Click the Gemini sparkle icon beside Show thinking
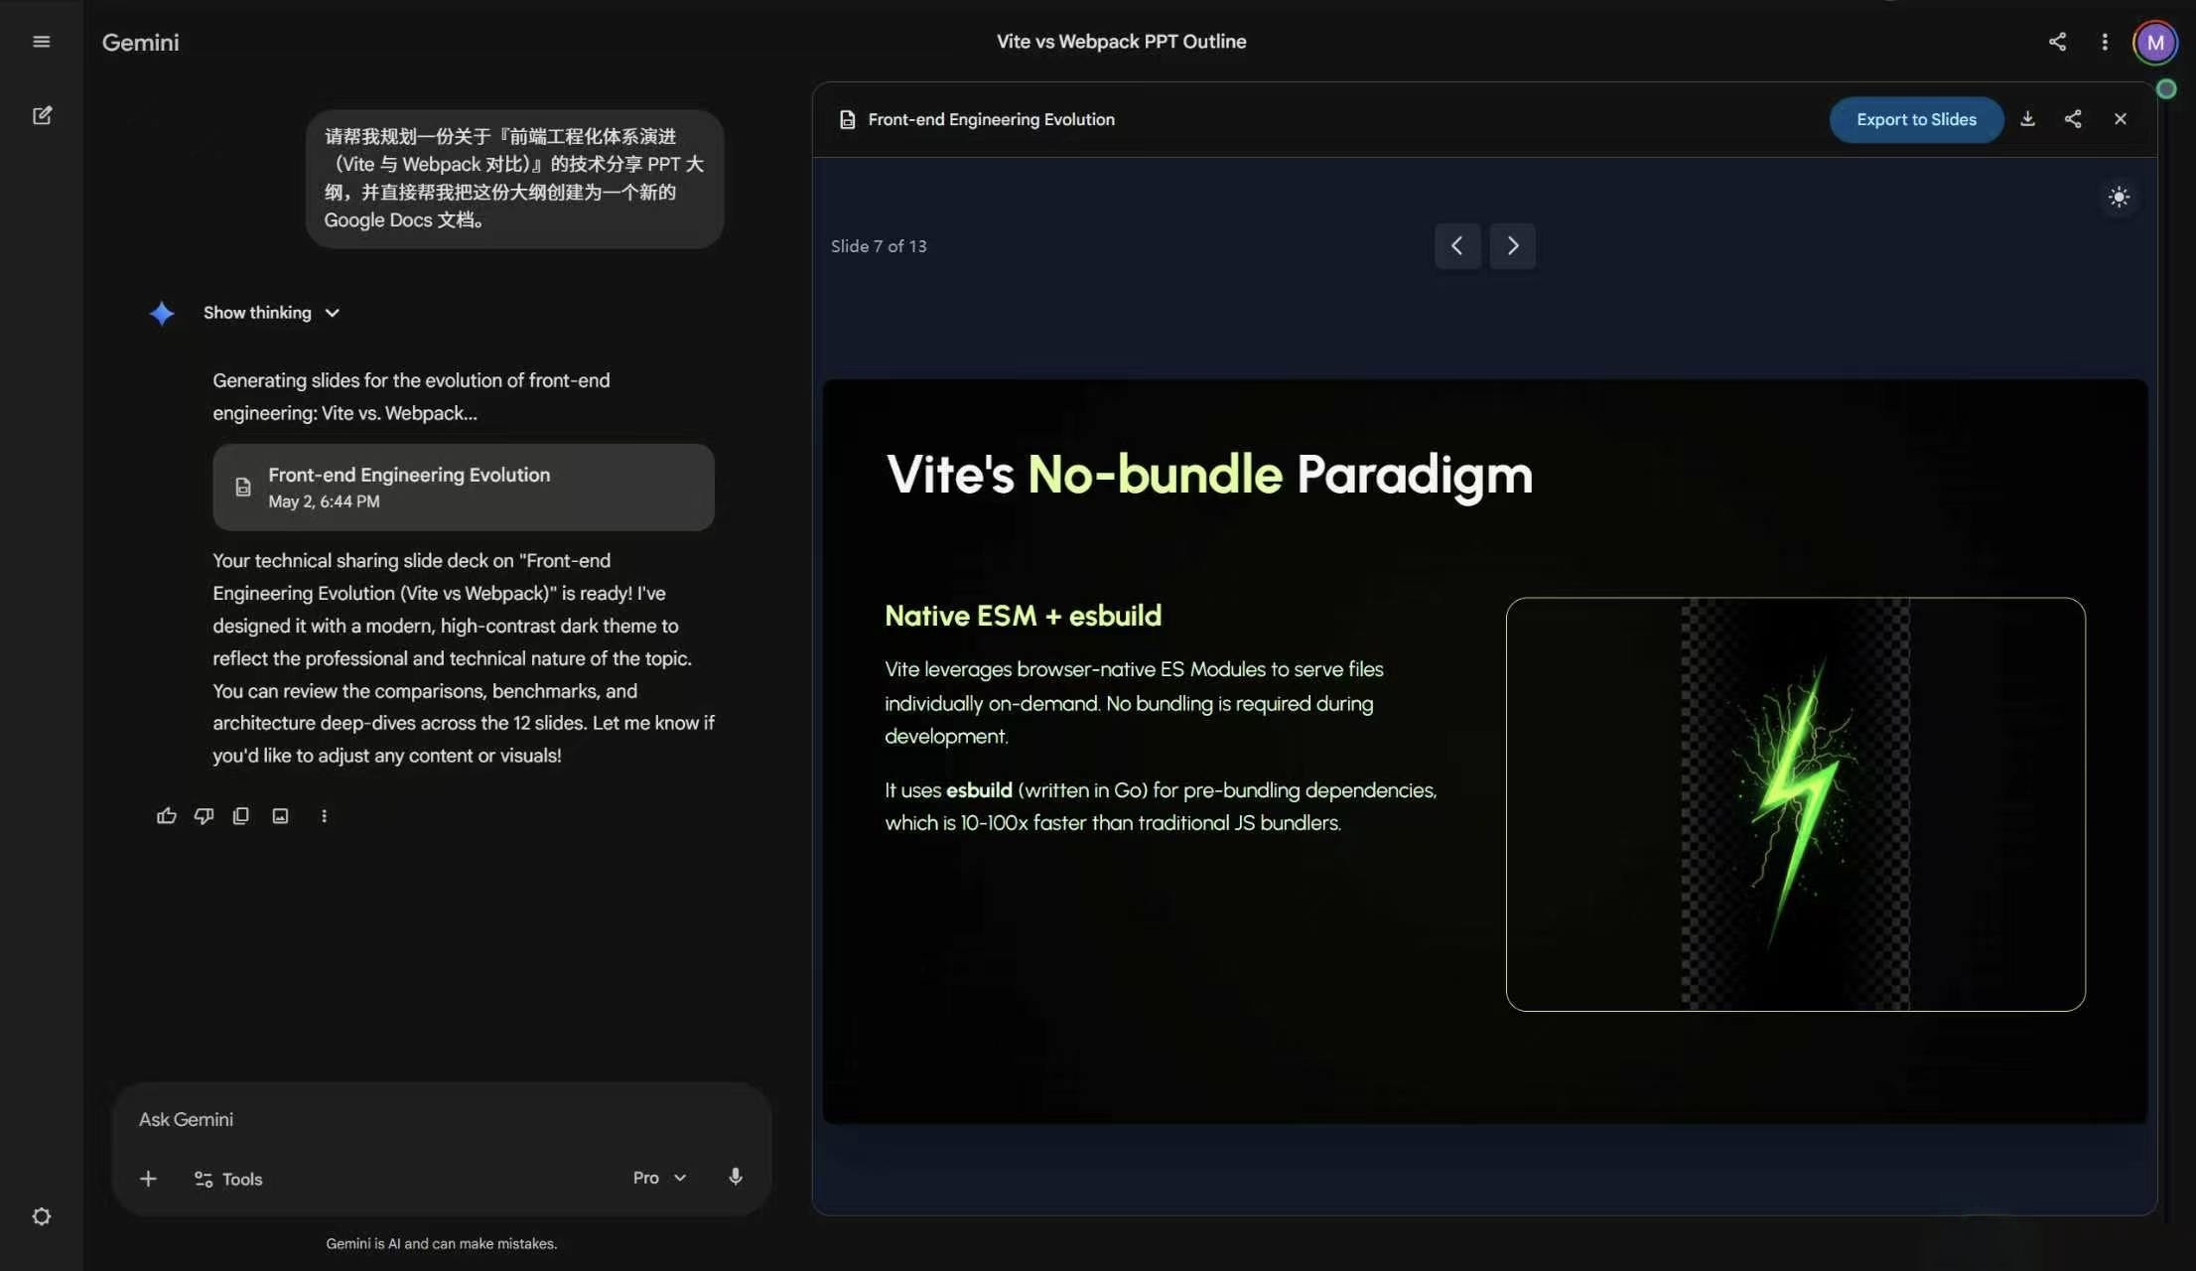 click(162, 313)
